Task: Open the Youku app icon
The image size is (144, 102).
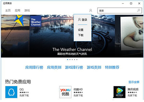Action: point(65,92)
